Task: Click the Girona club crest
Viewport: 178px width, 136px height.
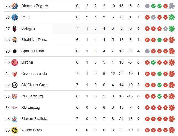Action: [15, 62]
